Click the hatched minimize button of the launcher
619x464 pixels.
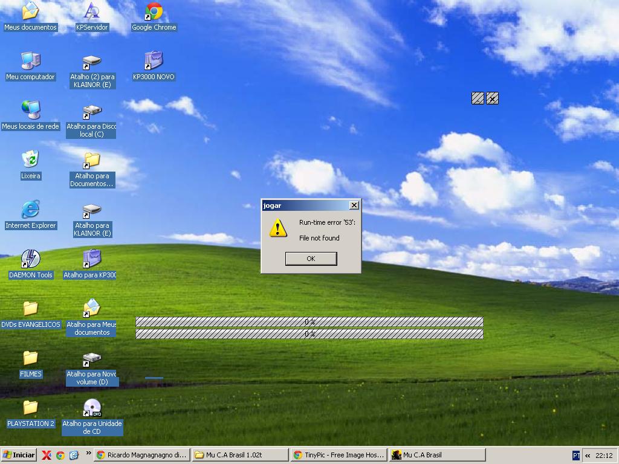[478, 98]
